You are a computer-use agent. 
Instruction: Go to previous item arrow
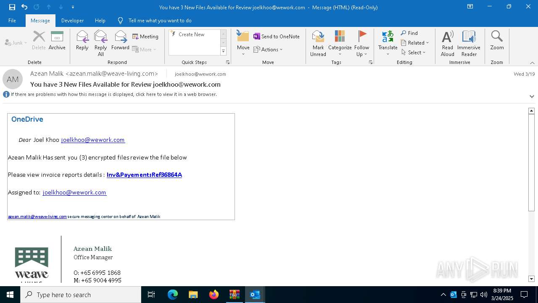coord(49,7)
